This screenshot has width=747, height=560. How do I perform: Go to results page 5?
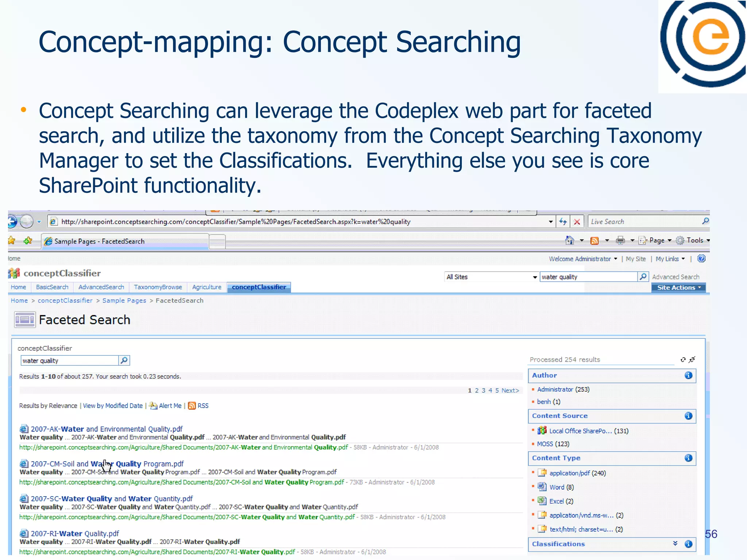click(x=497, y=391)
